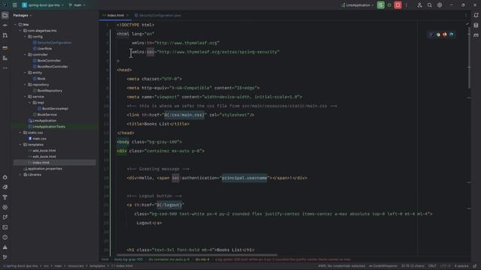
Task: Click the editor vertical scrollbar
Action: pyautogui.click(x=469, y=58)
